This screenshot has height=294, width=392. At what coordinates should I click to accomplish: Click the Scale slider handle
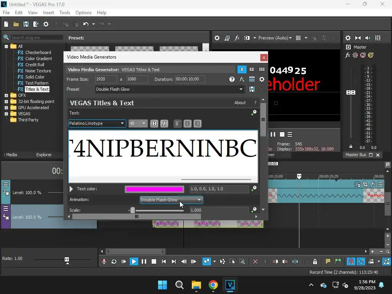click(x=132, y=210)
